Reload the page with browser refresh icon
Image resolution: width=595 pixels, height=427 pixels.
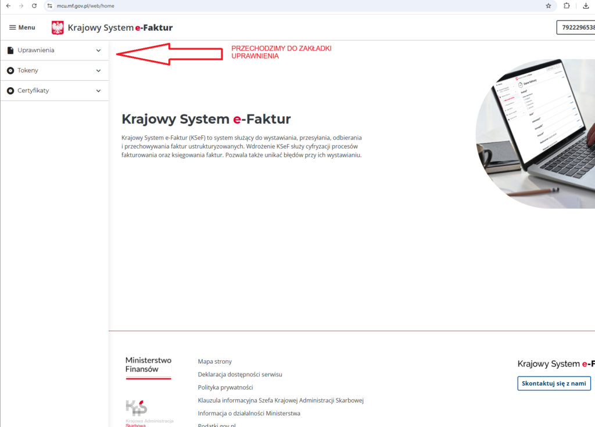pos(34,6)
